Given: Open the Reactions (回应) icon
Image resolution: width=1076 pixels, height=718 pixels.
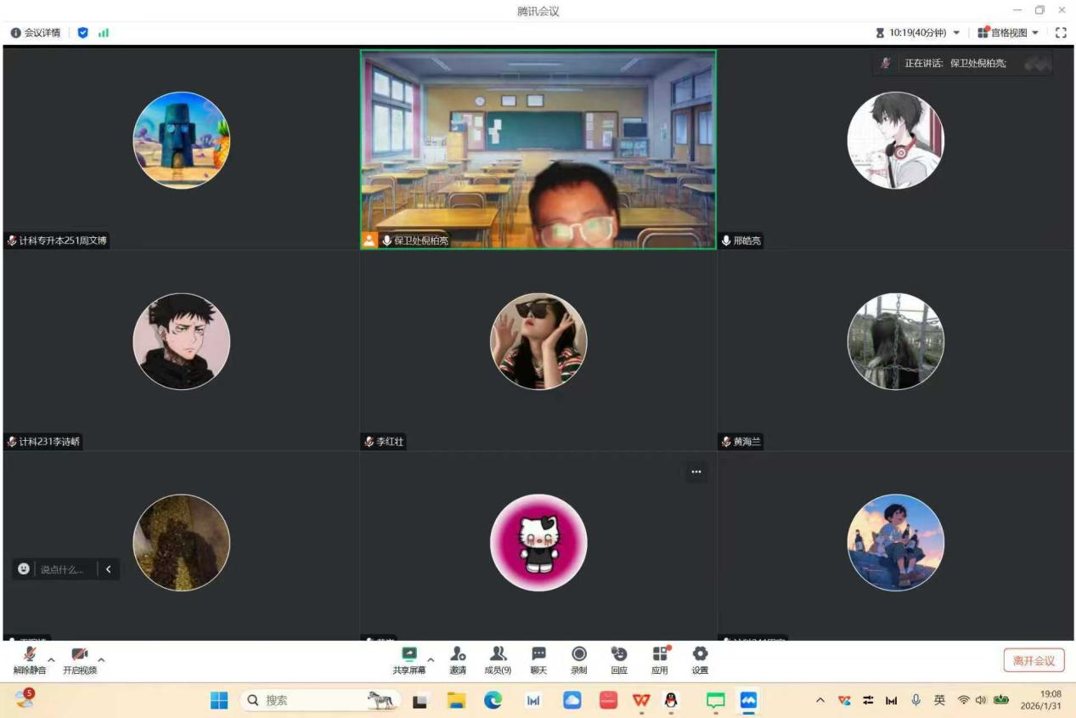Looking at the screenshot, I should click(619, 659).
